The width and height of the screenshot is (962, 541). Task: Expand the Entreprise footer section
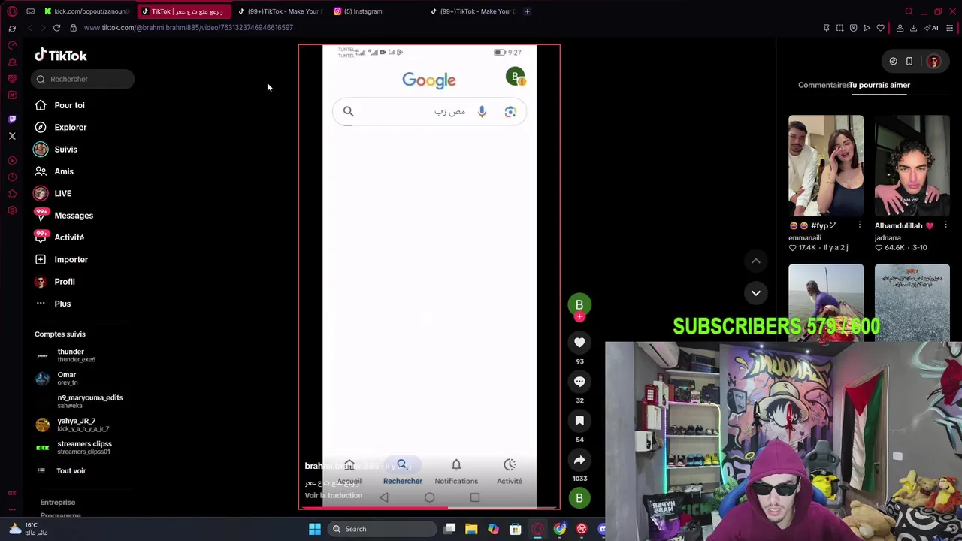[x=58, y=503]
